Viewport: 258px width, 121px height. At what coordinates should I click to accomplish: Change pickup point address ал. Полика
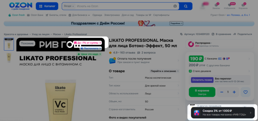(238, 15)
